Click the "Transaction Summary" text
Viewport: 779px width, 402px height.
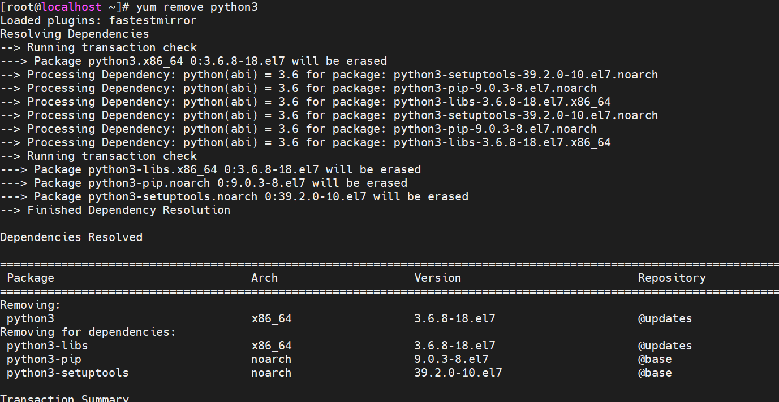(x=64, y=399)
